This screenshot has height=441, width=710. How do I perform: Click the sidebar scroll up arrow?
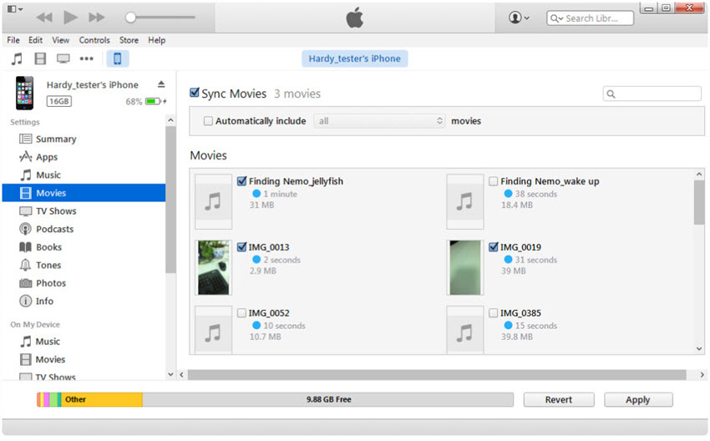pos(170,120)
